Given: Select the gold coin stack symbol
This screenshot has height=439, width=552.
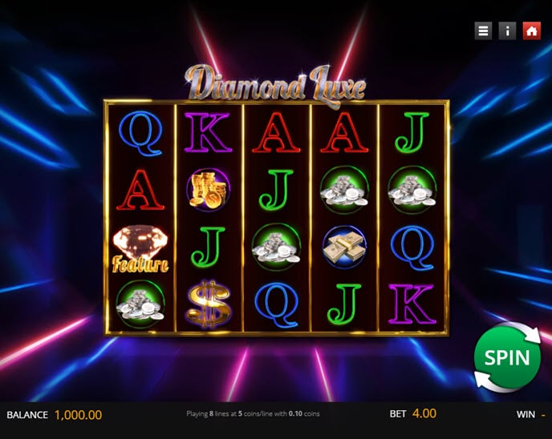Looking at the screenshot, I should (x=208, y=190).
